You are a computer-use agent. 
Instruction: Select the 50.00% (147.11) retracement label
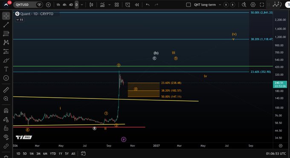point(171,96)
